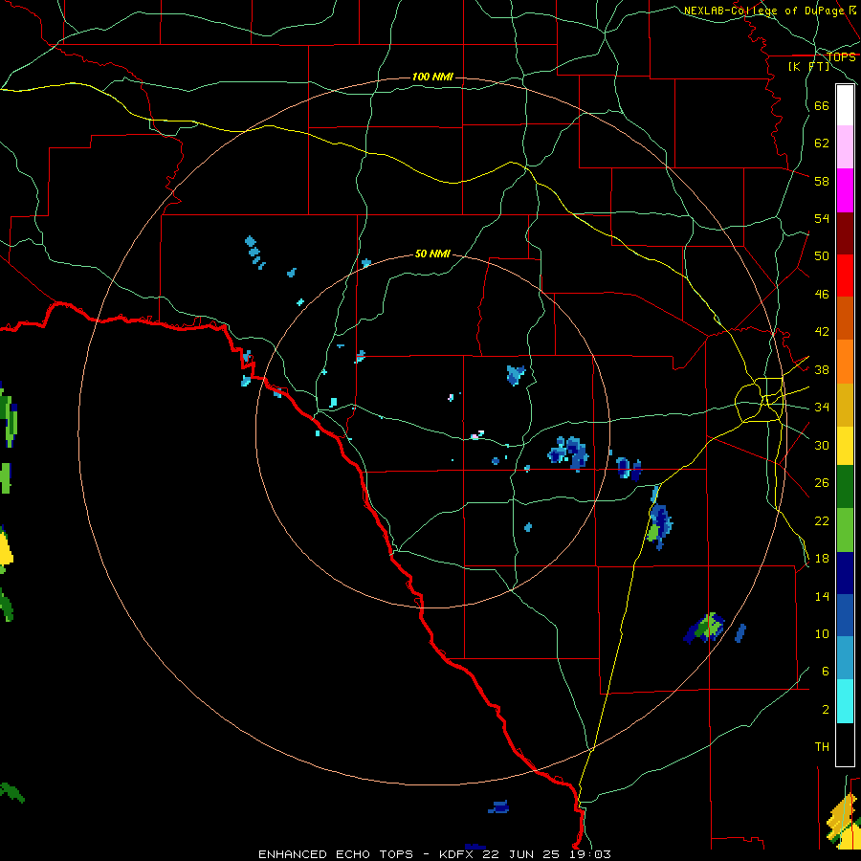Select the bright red legend swatch
Screen dimensions: 861x861
[x=845, y=276]
